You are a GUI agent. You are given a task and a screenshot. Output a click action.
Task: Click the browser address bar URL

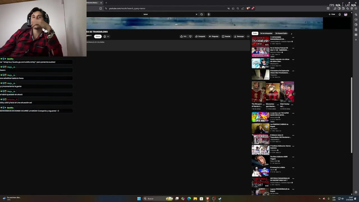point(127,8)
